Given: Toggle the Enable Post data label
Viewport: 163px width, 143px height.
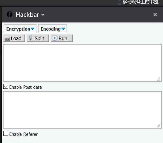Looking at the screenshot, I should click(25, 87).
